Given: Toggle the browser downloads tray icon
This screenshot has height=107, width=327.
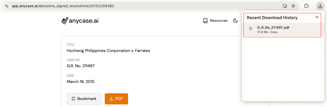Looking at the screenshot, I should (x=321, y=6).
